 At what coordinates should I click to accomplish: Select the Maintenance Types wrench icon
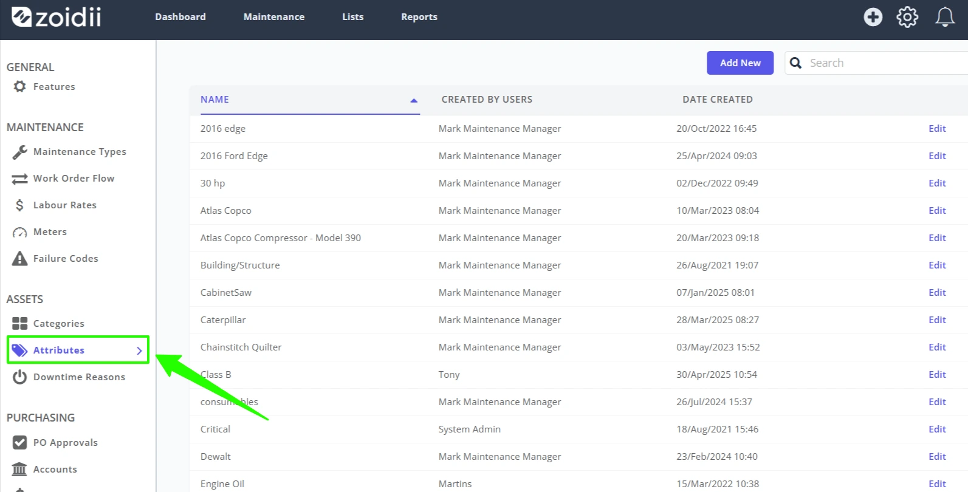pyautogui.click(x=19, y=152)
